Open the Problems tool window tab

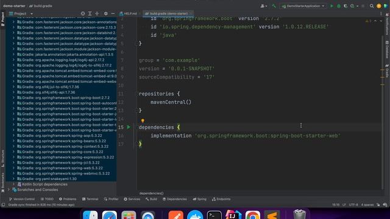tap(68, 199)
